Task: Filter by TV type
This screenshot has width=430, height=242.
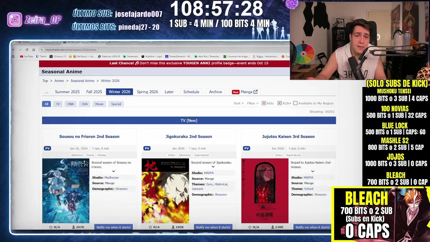Action: (58, 104)
